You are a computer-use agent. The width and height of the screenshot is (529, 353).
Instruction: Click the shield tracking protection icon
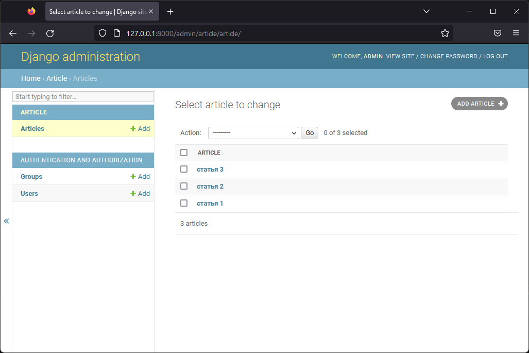(103, 33)
